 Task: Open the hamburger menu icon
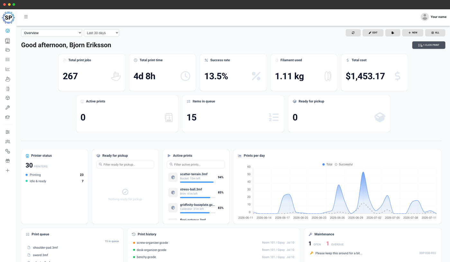26,17
